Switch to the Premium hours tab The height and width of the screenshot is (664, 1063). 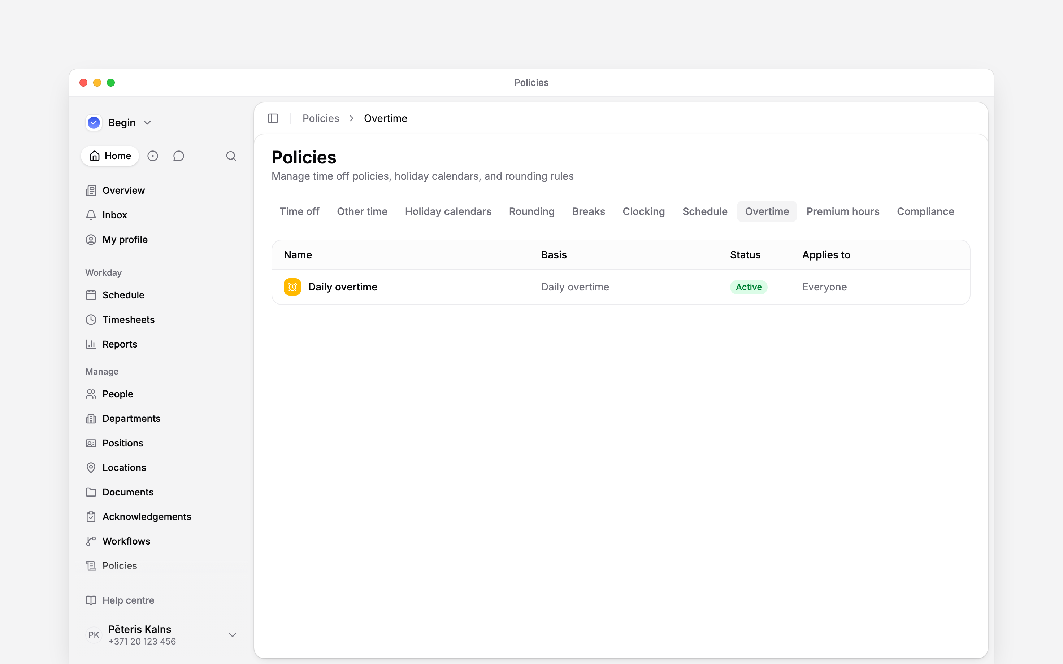pos(842,212)
